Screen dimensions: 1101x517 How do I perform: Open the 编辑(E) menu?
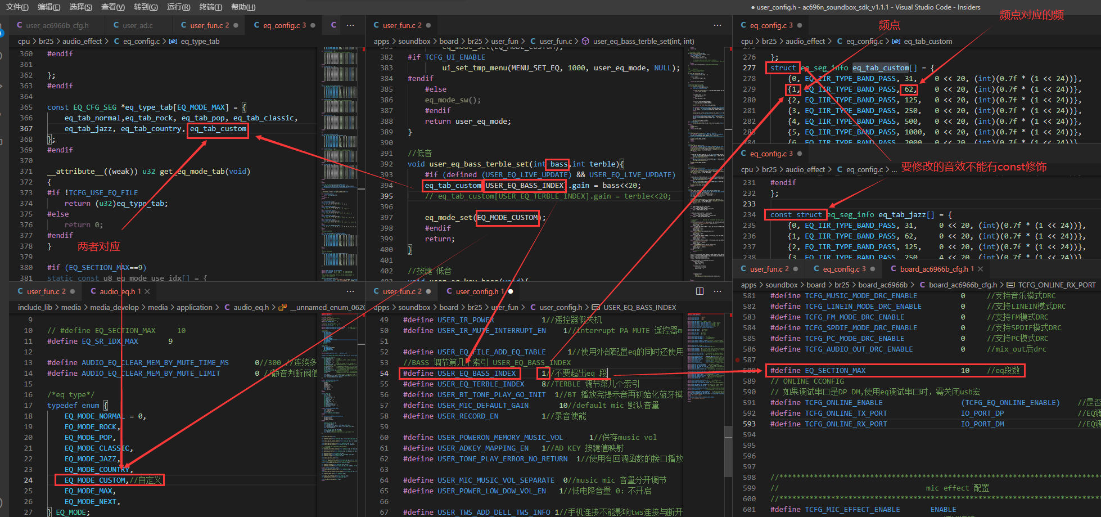point(49,7)
